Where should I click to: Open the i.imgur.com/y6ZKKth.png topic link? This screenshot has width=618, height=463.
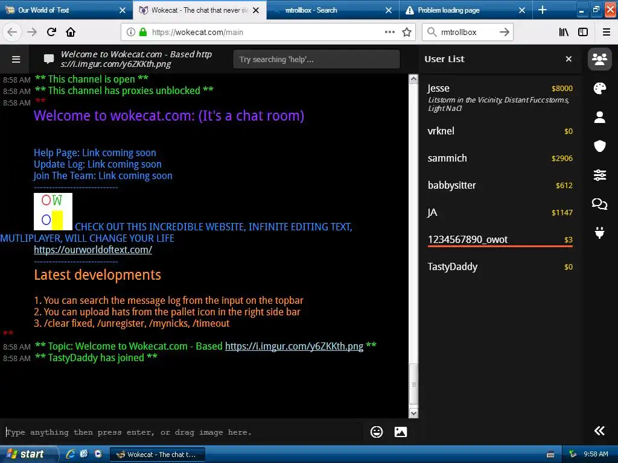coord(294,346)
